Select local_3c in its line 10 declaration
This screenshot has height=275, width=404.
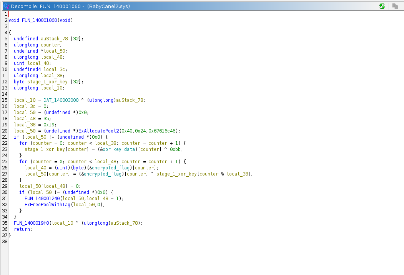click(55, 70)
